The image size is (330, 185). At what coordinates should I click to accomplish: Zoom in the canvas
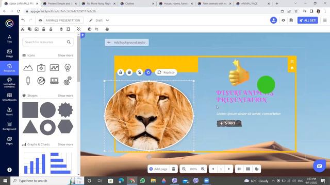(x=203, y=169)
